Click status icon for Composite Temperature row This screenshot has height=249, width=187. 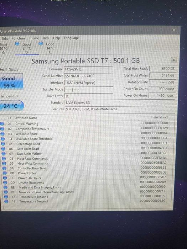pos(2,129)
